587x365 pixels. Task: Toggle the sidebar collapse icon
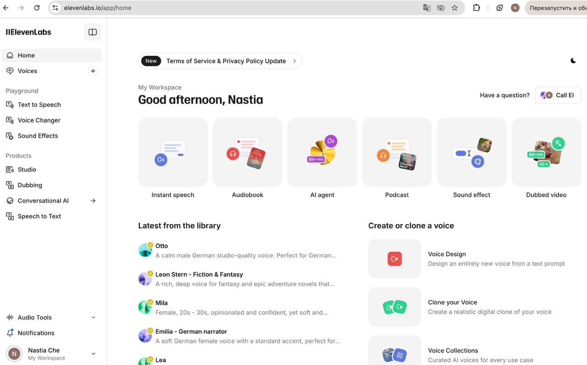pos(93,32)
